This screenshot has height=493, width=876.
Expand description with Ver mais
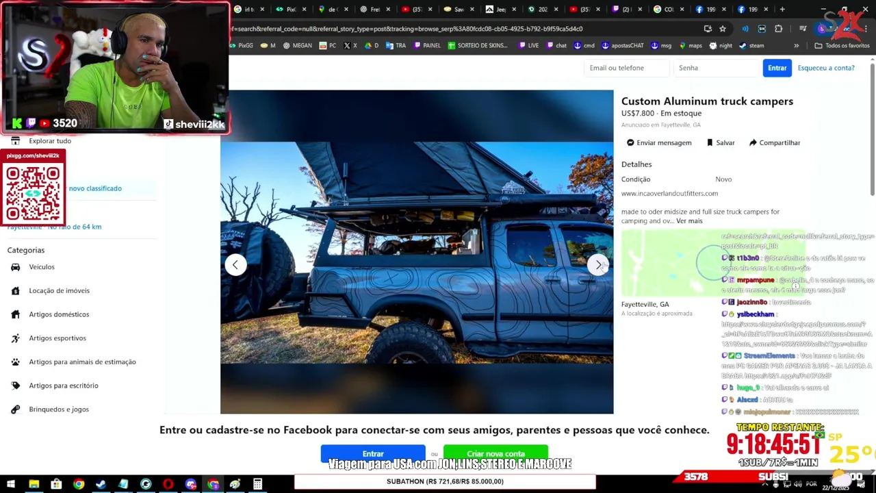[689, 221]
